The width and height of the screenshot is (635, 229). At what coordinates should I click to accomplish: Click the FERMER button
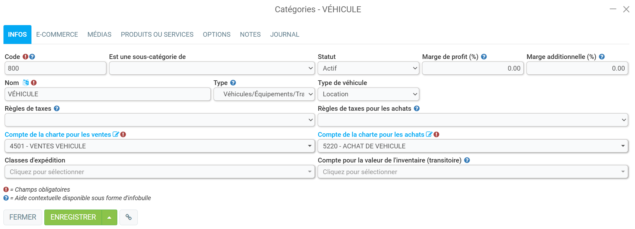point(23,217)
